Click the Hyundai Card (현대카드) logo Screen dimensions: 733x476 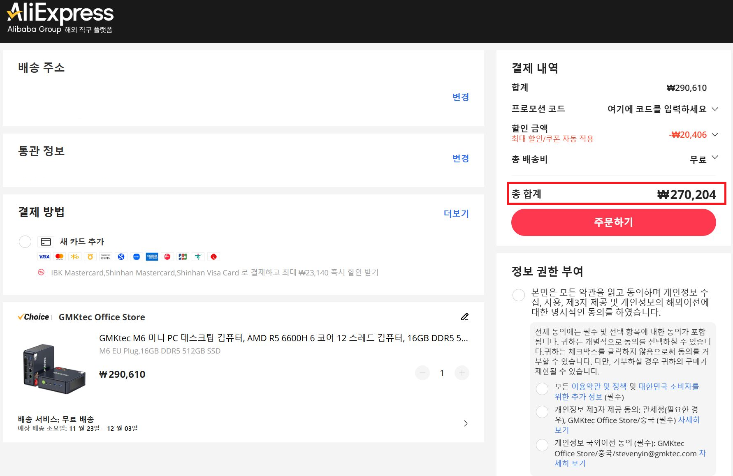click(x=106, y=256)
